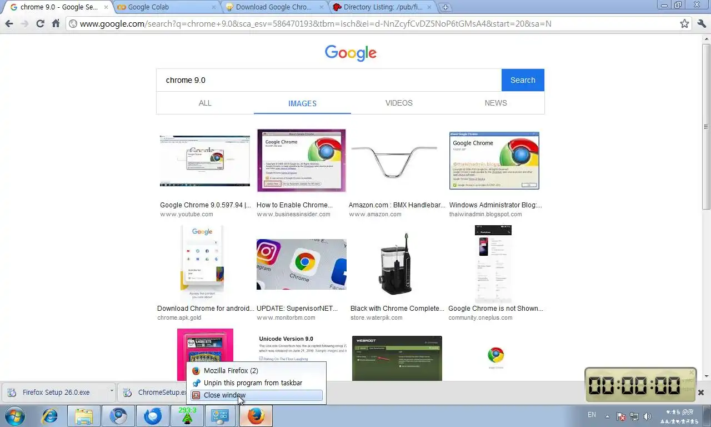Open the volume speaker tray icon
This screenshot has height=427, width=711.
647,416
